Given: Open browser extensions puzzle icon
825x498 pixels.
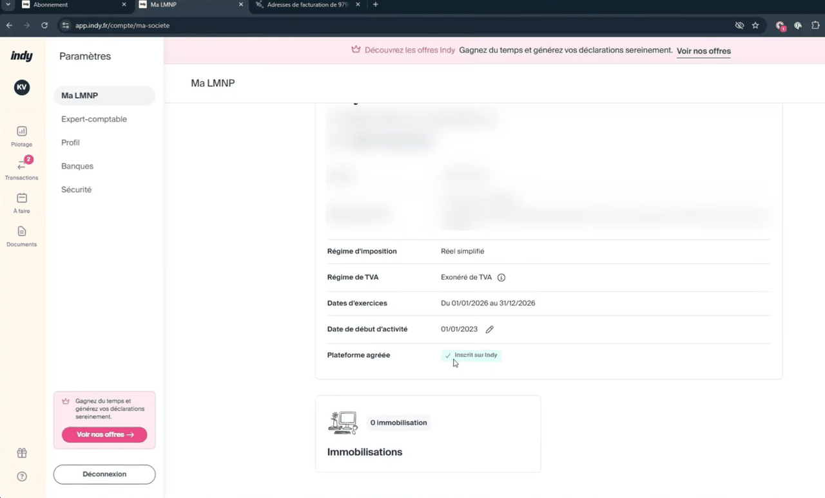Looking at the screenshot, I should [815, 25].
